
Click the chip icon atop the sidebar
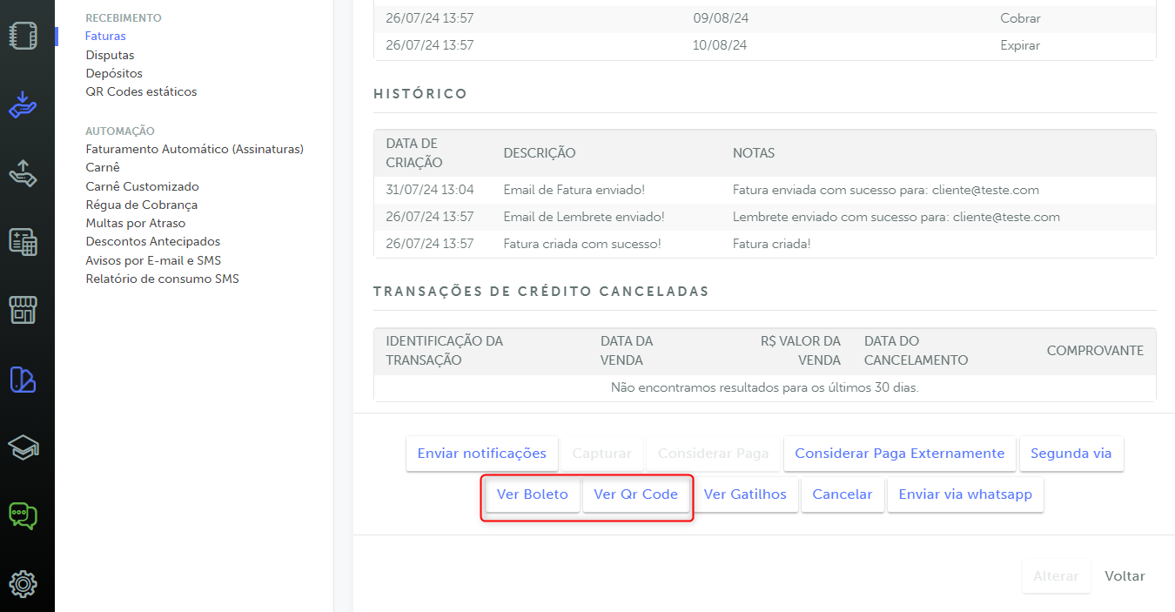pyautogui.click(x=23, y=36)
